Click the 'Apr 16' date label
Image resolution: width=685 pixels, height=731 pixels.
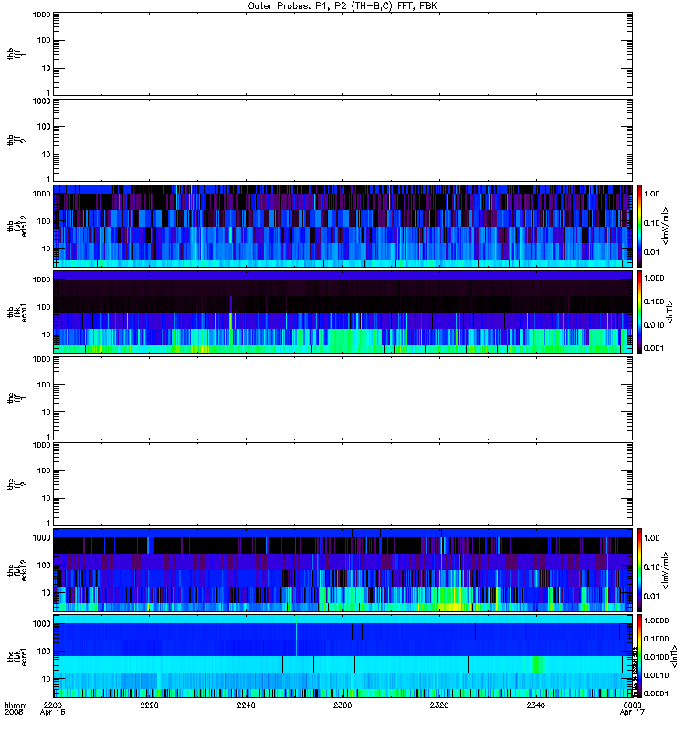click(52, 712)
